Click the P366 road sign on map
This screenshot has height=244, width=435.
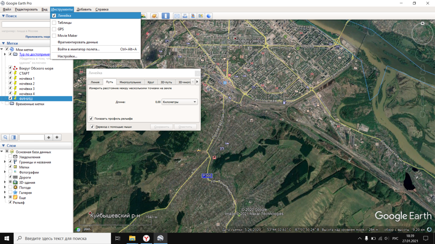click(x=207, y=176)
